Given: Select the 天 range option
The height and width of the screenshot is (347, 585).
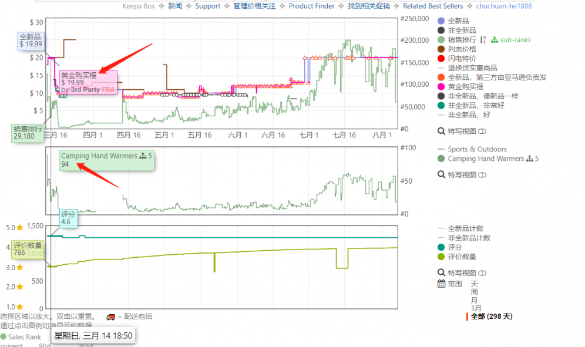Looking at the screenshot, I should pyautogui.click(x=474, y=284).
